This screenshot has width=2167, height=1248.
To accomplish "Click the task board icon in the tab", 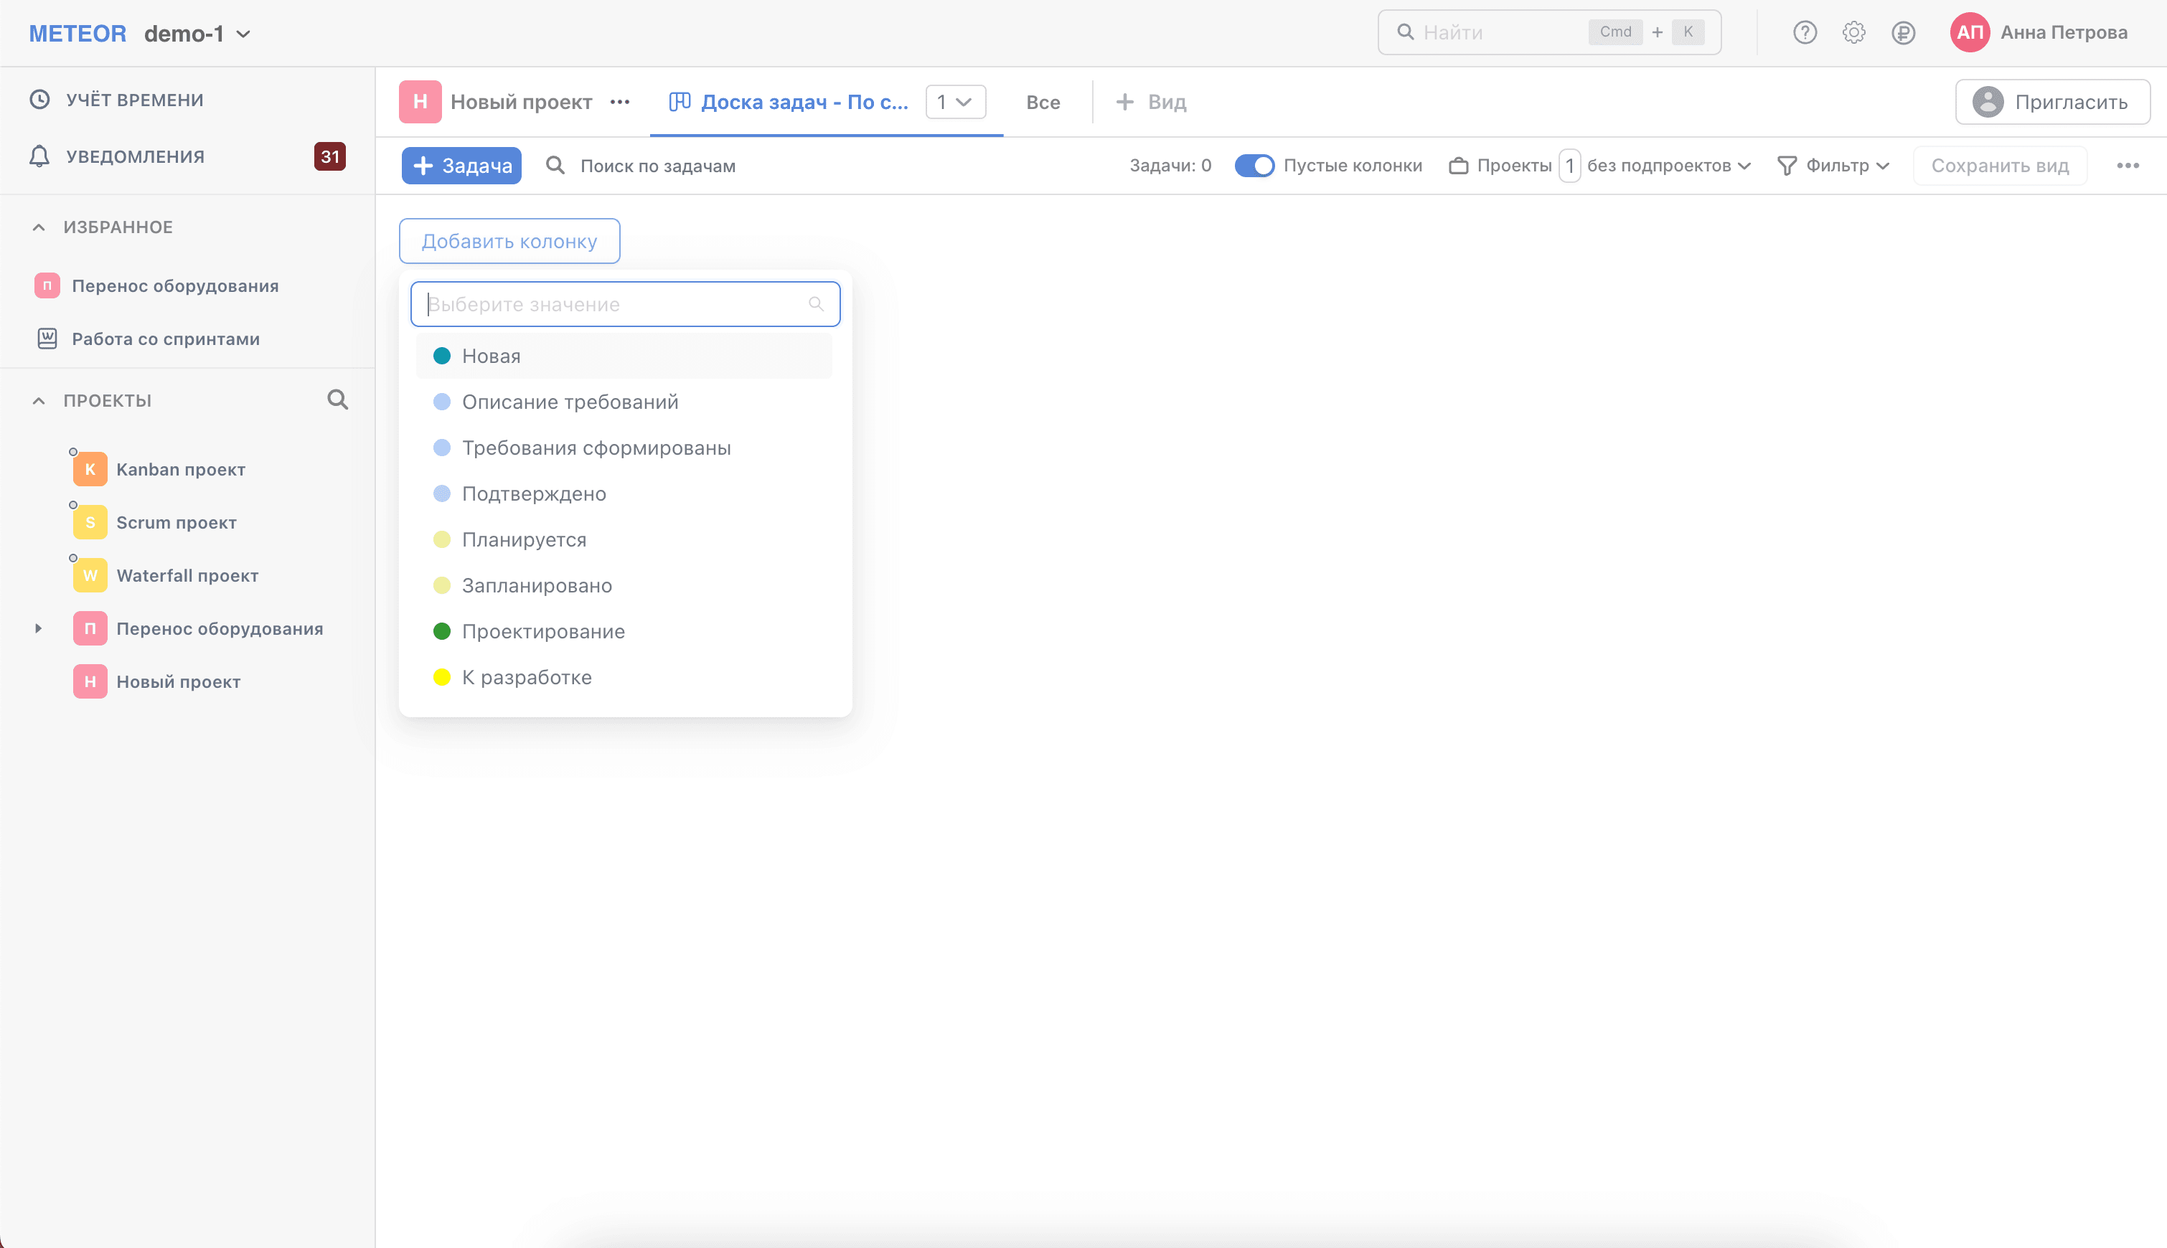I will click(x=680, y=102).
